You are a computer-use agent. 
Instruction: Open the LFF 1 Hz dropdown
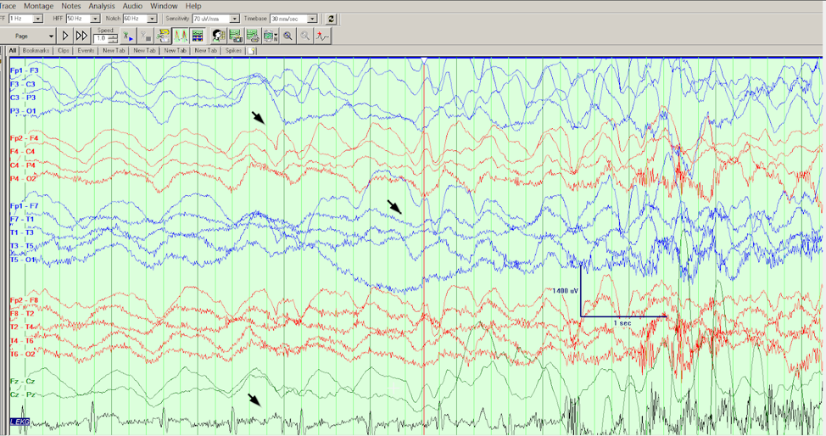click(x=37, y=19)
